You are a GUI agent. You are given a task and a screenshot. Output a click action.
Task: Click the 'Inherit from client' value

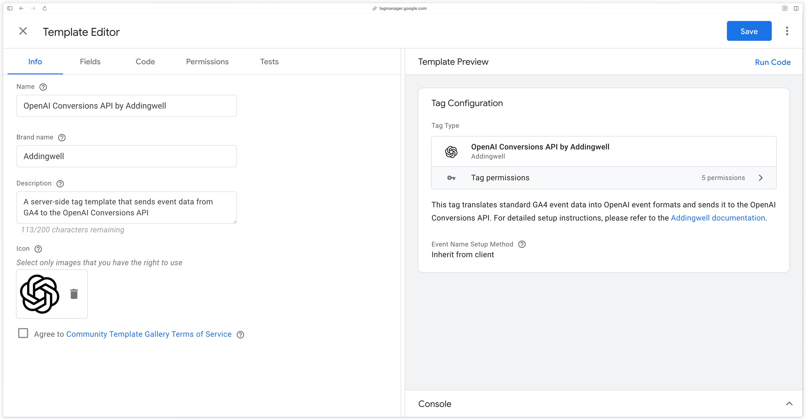(463, 255)
